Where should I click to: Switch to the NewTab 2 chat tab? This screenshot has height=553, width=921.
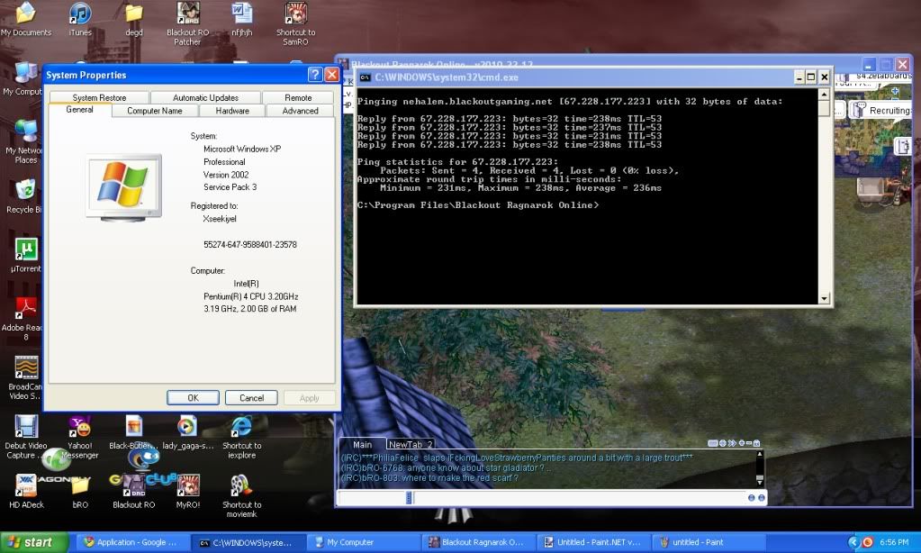coord(411,444)
